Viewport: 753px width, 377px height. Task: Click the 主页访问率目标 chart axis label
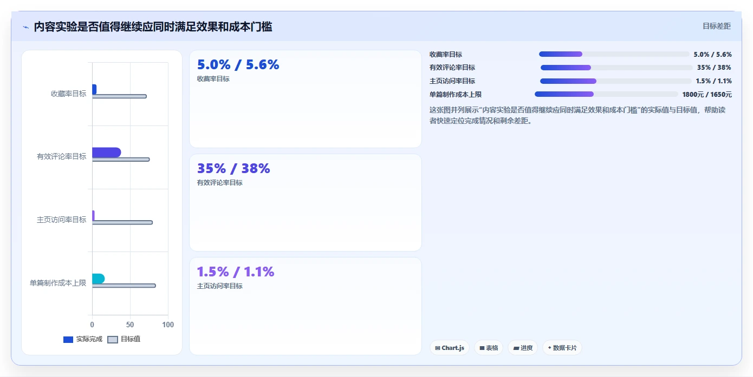click(61, 220)
